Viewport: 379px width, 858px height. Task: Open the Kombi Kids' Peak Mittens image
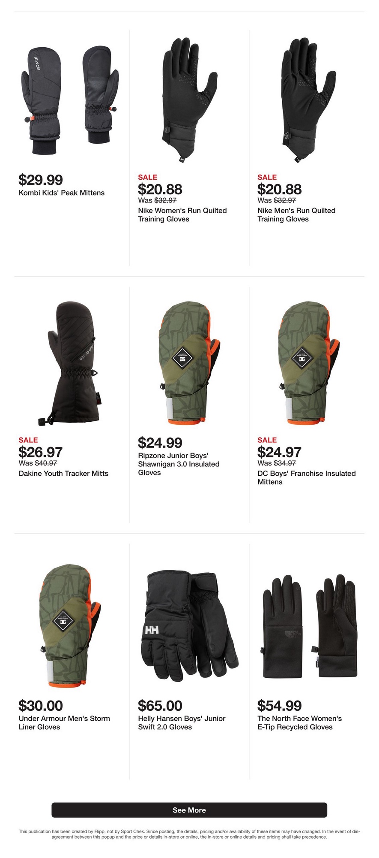coord(70,100)
